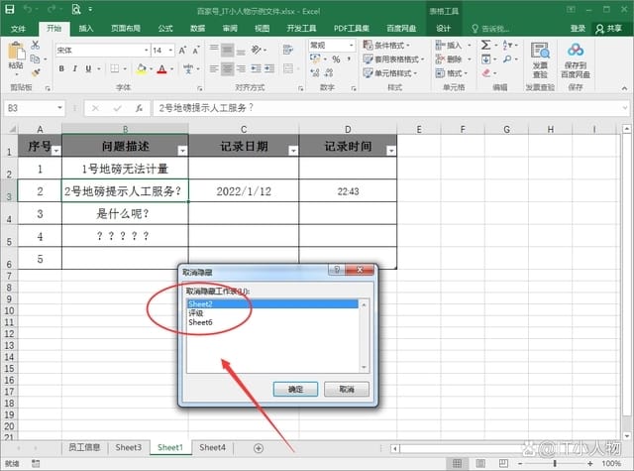Click the Italic formatting icon
The image size is (634, 471).
(x=75, y=68)
